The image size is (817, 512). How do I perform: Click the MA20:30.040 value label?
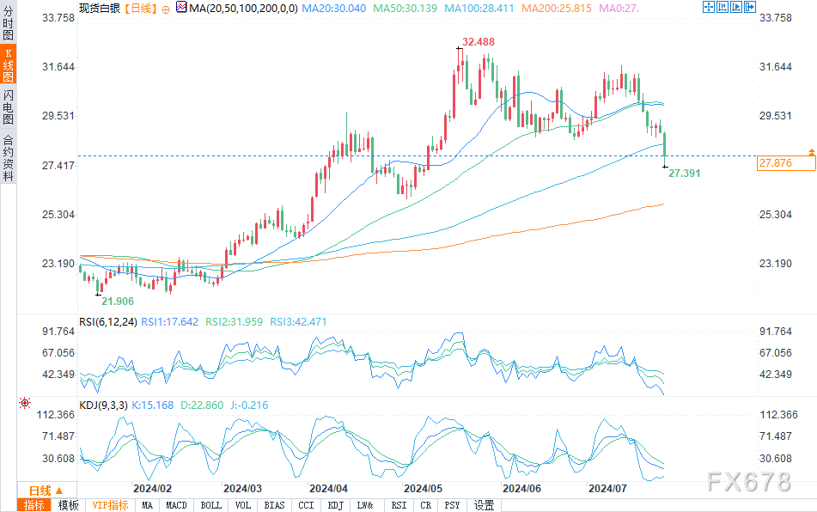[x=334, y=9]
